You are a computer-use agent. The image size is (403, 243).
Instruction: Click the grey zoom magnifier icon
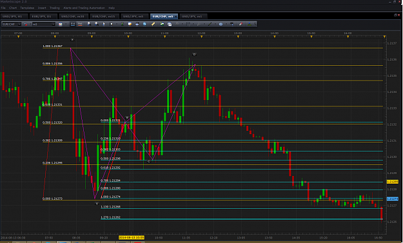[x=177, y=24]
